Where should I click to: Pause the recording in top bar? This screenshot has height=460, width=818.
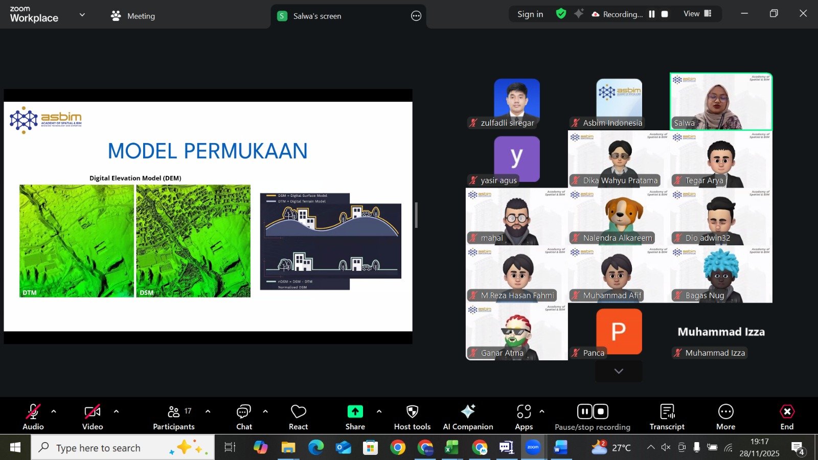[x=652, y=14]
